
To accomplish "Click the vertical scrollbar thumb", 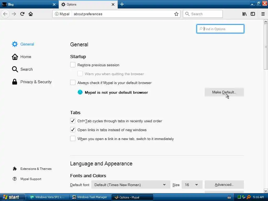I will pos(266,47).
